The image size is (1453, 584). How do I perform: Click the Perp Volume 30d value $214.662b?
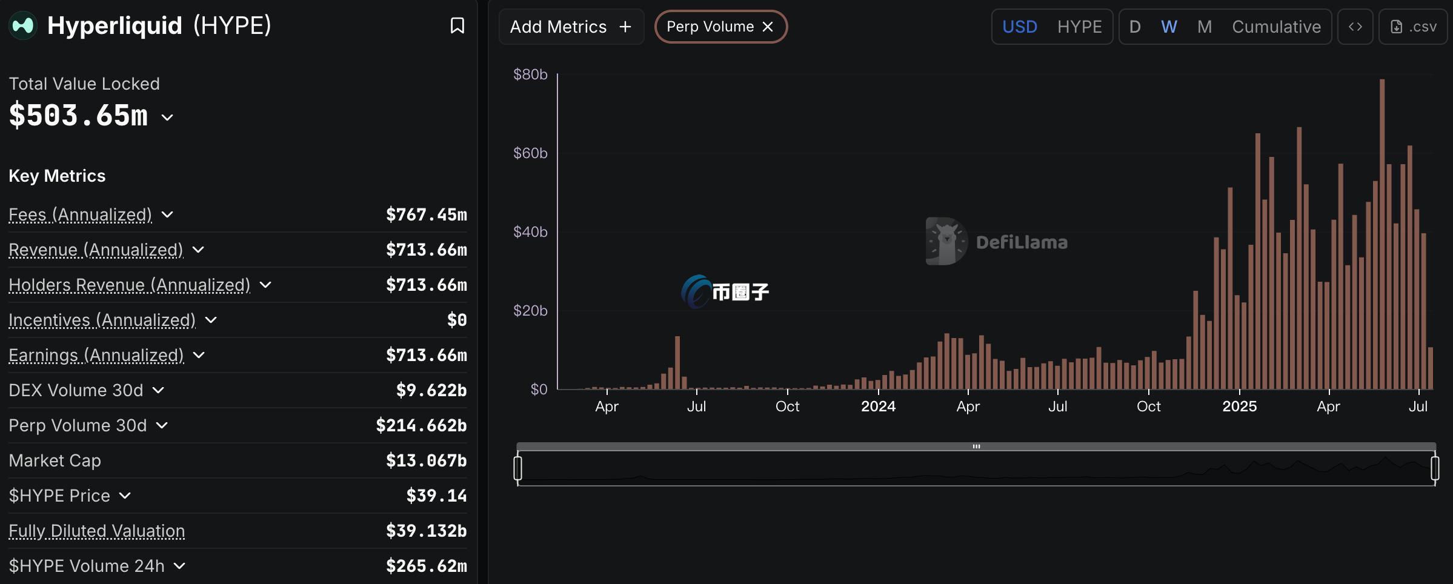(421, 425)
